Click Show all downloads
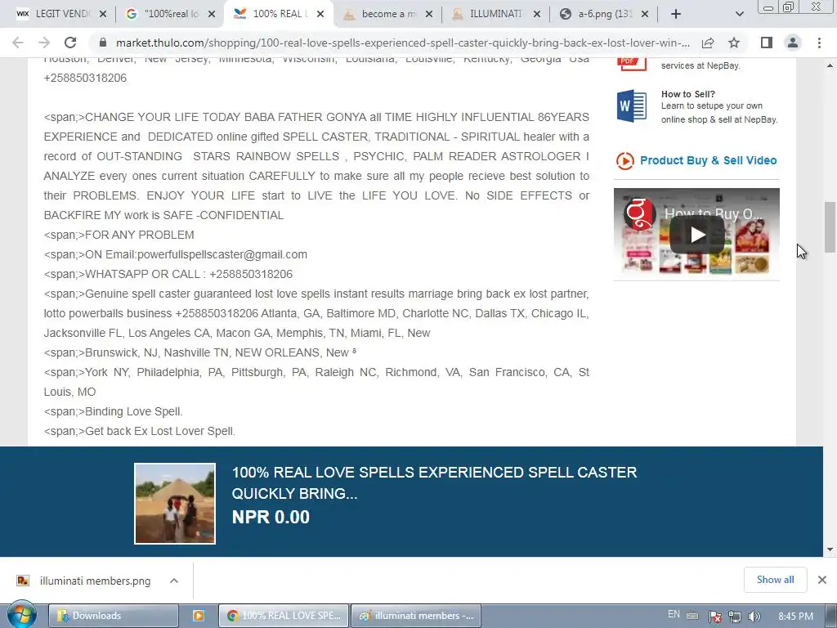 pos(775,580)
